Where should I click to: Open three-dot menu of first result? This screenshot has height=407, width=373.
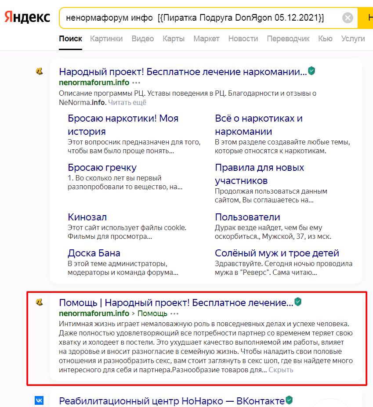click(136, 83)
